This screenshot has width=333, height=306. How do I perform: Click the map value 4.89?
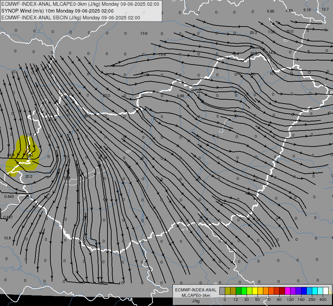pos(289,11)
